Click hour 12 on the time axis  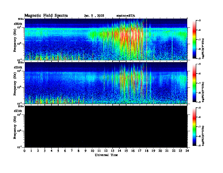[106, 151]
